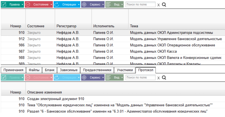225x117 pixels.
Task: Select row 987 Модель данных ОЮЛ Касса
Action: click(113, 51)
